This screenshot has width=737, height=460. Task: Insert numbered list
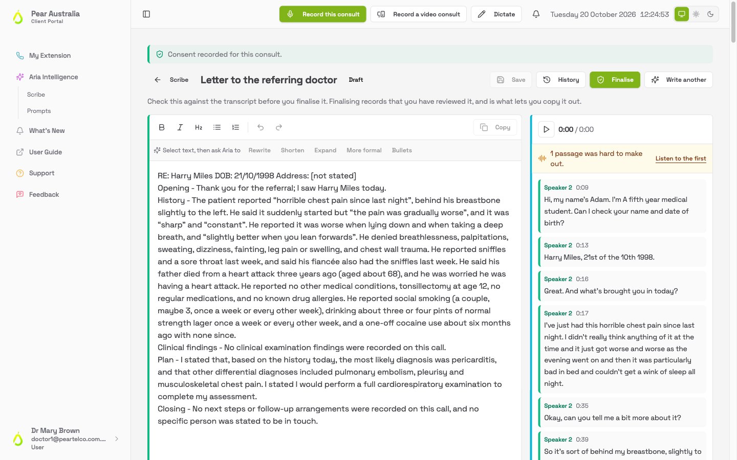point(235,127)
